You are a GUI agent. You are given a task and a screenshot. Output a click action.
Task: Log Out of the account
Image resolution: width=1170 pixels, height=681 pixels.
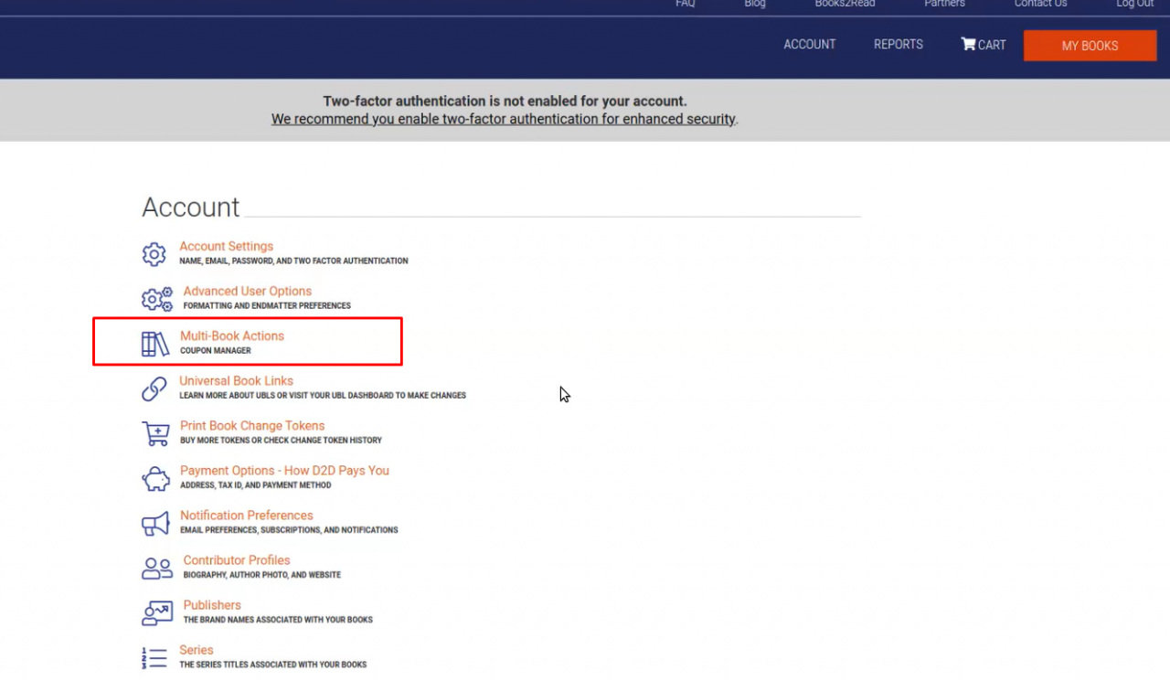tap(1134, 5)
